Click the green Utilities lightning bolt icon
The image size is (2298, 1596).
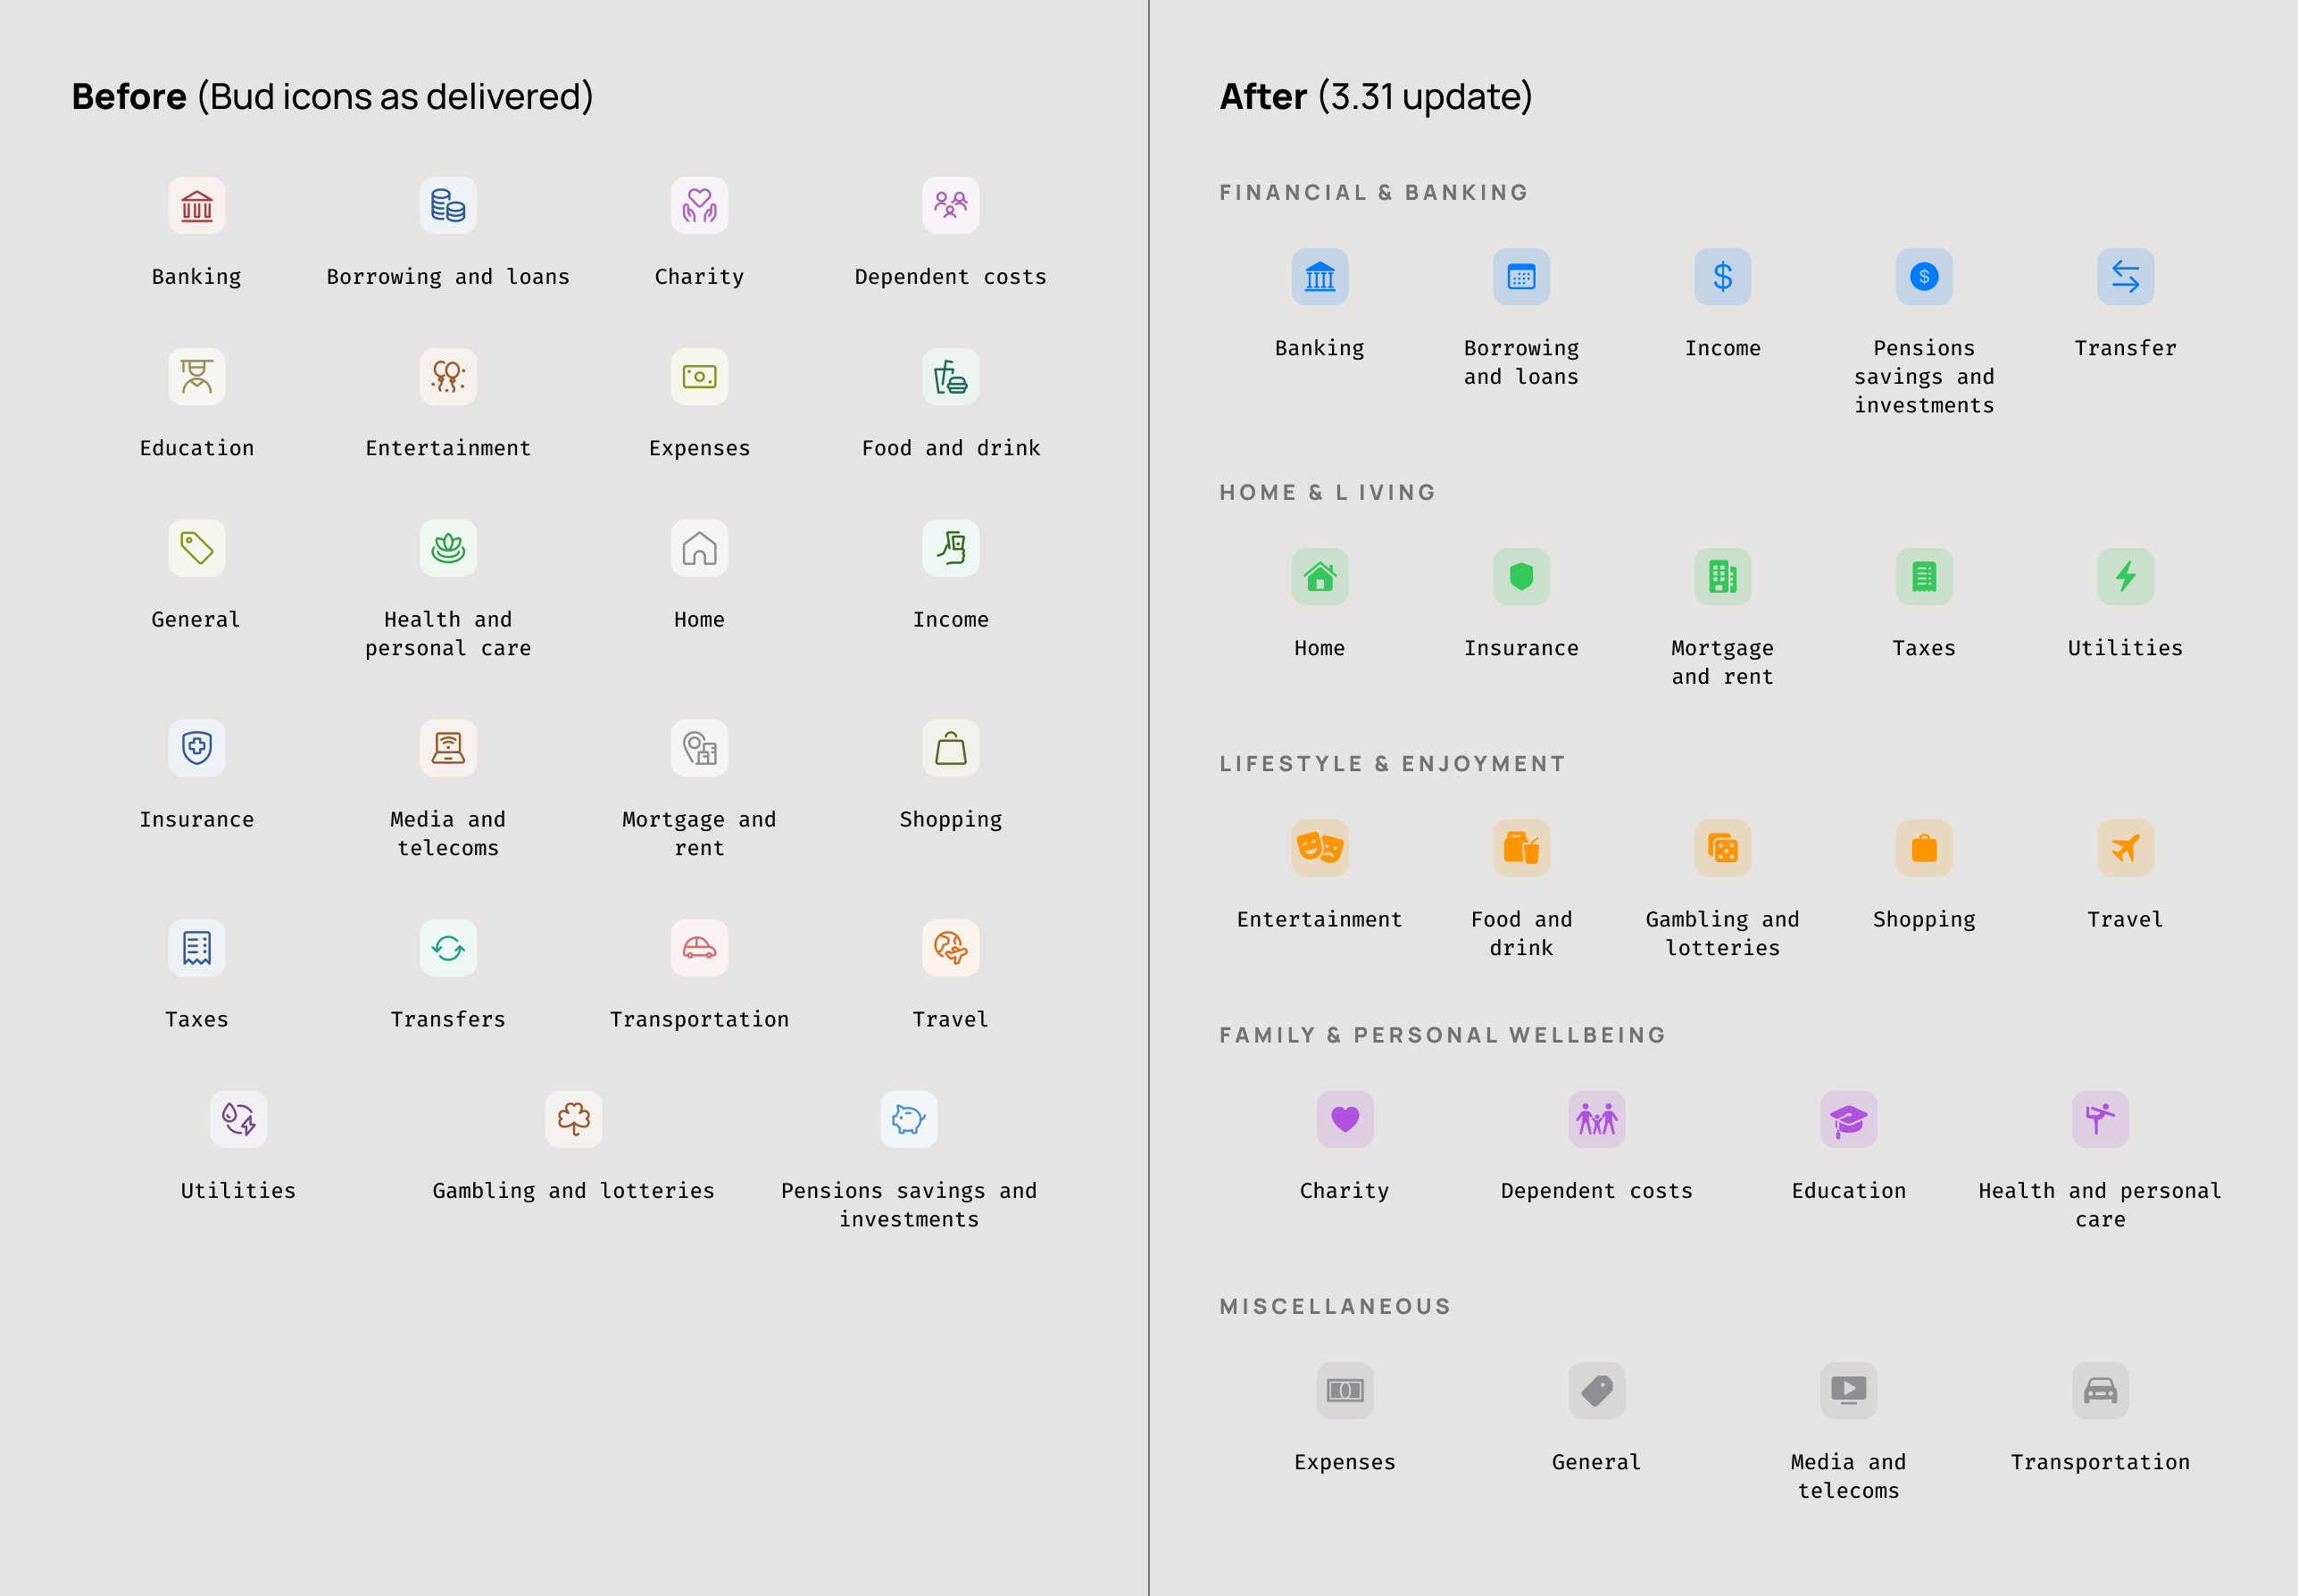point(2125,577)
